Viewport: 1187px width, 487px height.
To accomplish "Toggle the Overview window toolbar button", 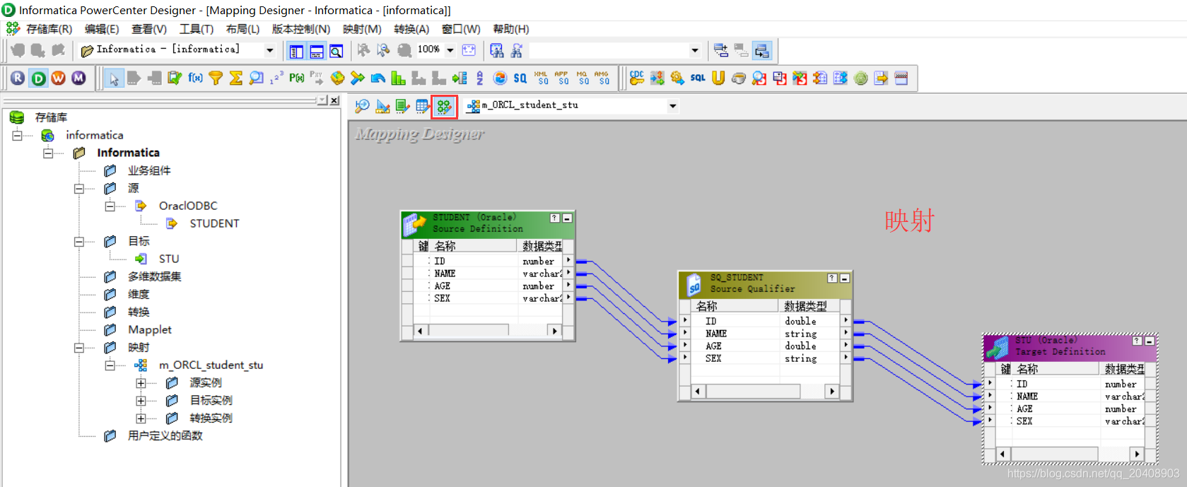I will [337, 51].
